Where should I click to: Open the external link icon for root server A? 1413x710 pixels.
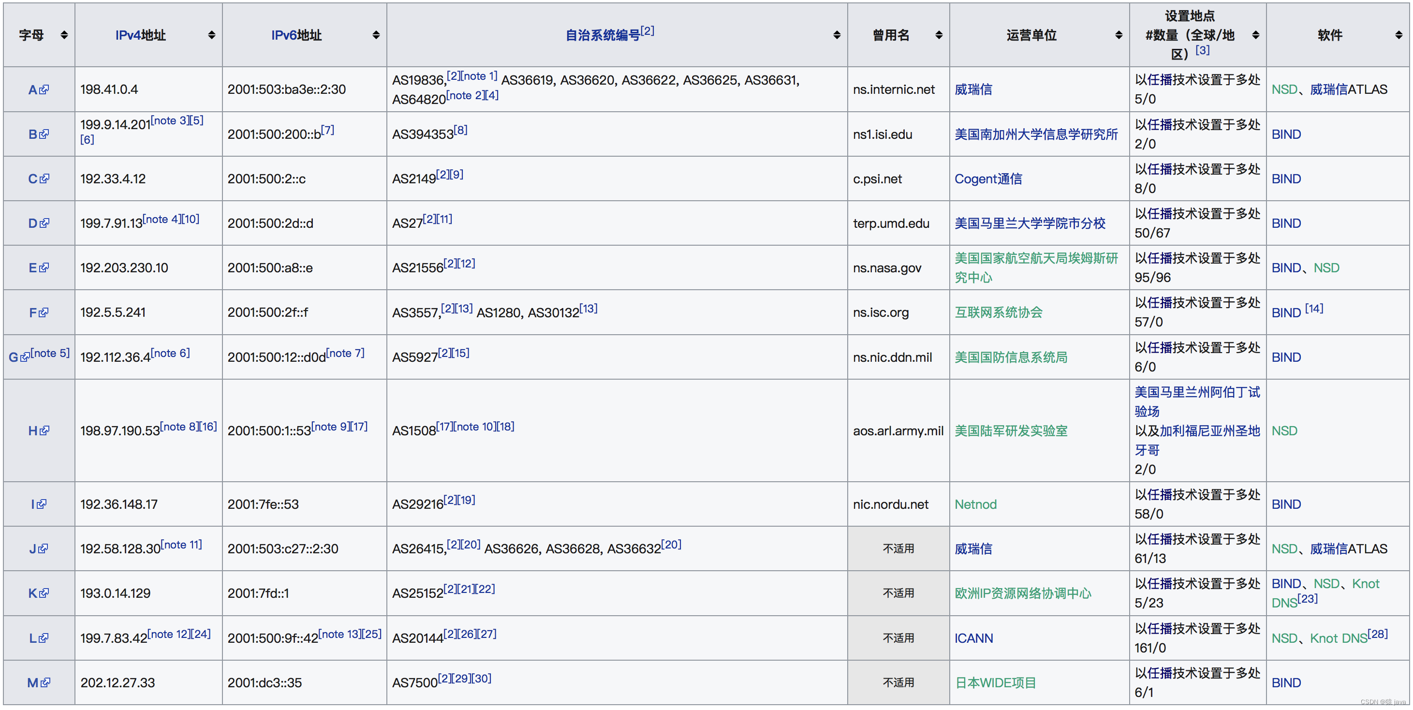44,89
